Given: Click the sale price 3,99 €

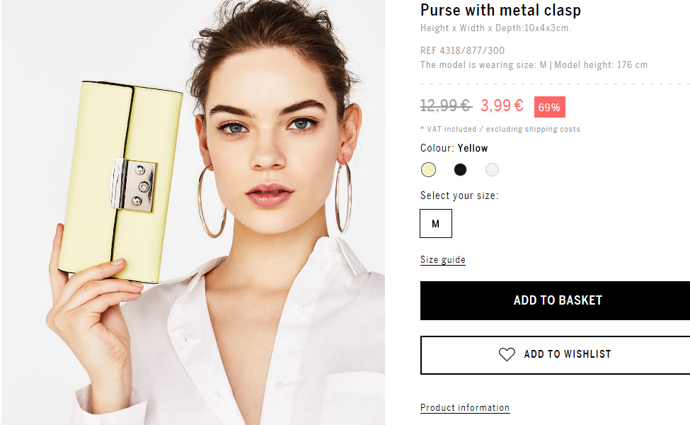Looking at the screenshot, I should coord(502,106).
